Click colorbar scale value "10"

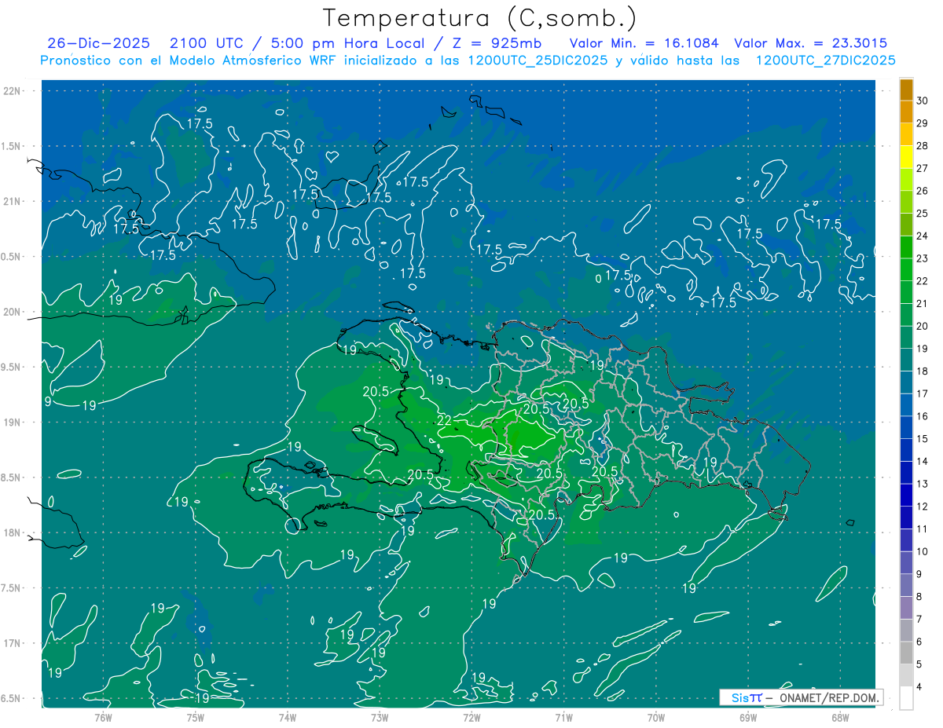(x=923, y=552)
